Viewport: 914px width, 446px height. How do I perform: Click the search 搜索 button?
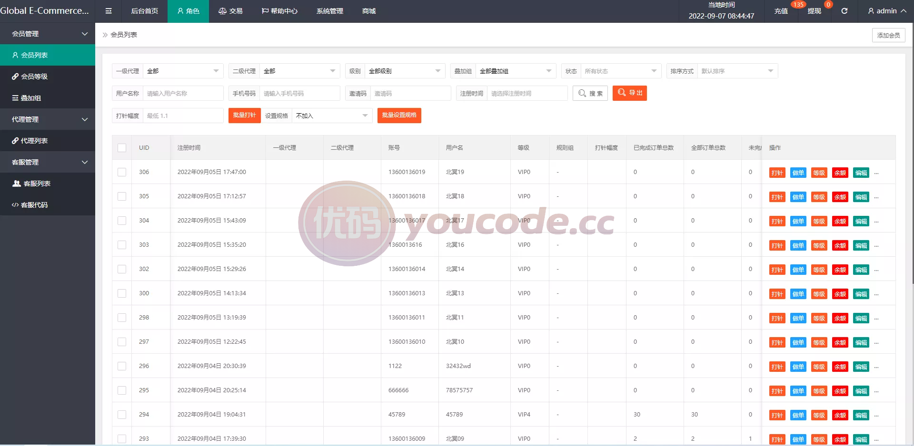[x=590, y=93]
